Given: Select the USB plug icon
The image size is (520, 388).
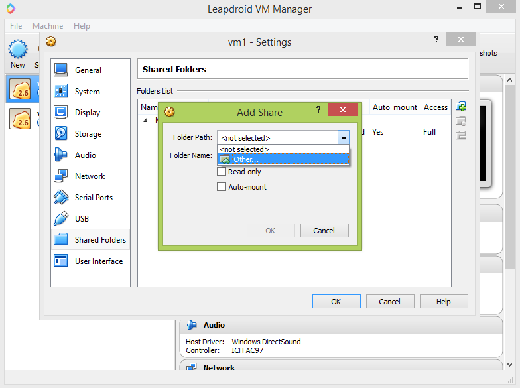Looking at the screenshot, I should pyautogui.click(x=61, y=218).
